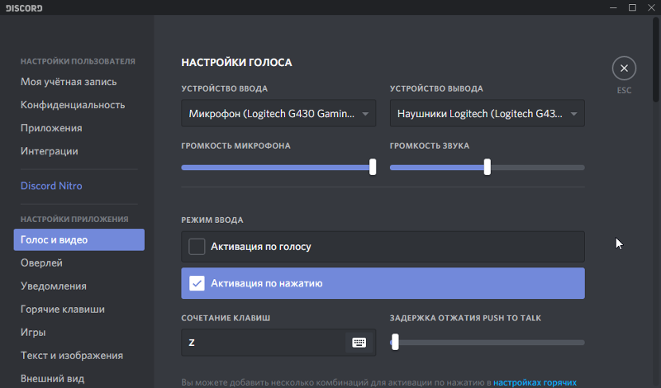Open Моя учётная запись settings

point(69,82)
